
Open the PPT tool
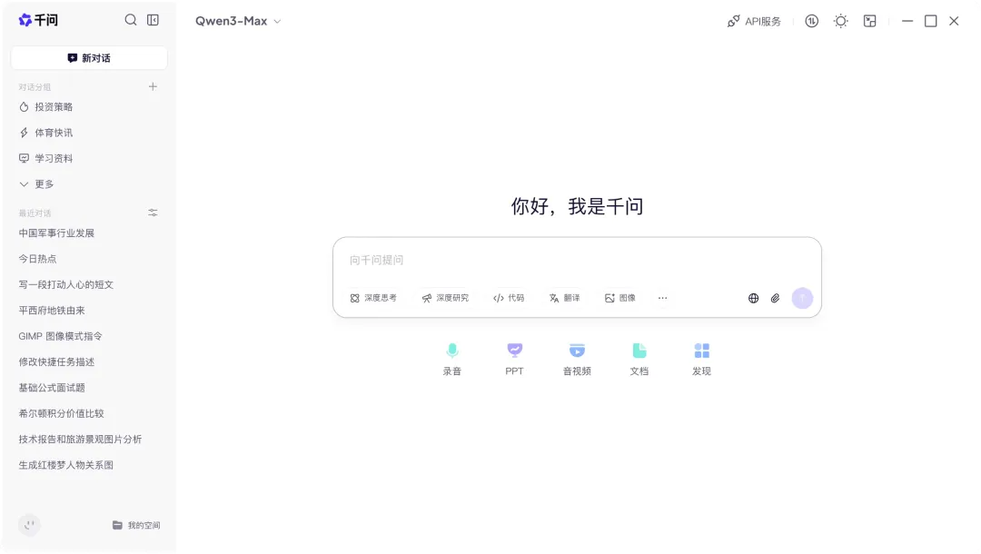[514, 360]
